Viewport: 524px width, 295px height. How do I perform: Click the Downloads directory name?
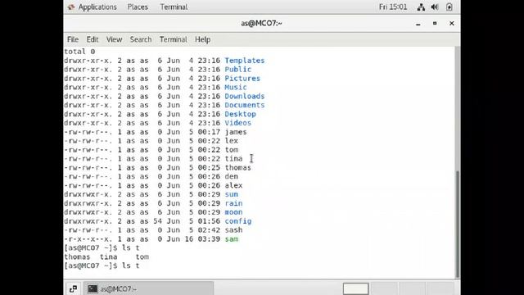coord(244,96)
